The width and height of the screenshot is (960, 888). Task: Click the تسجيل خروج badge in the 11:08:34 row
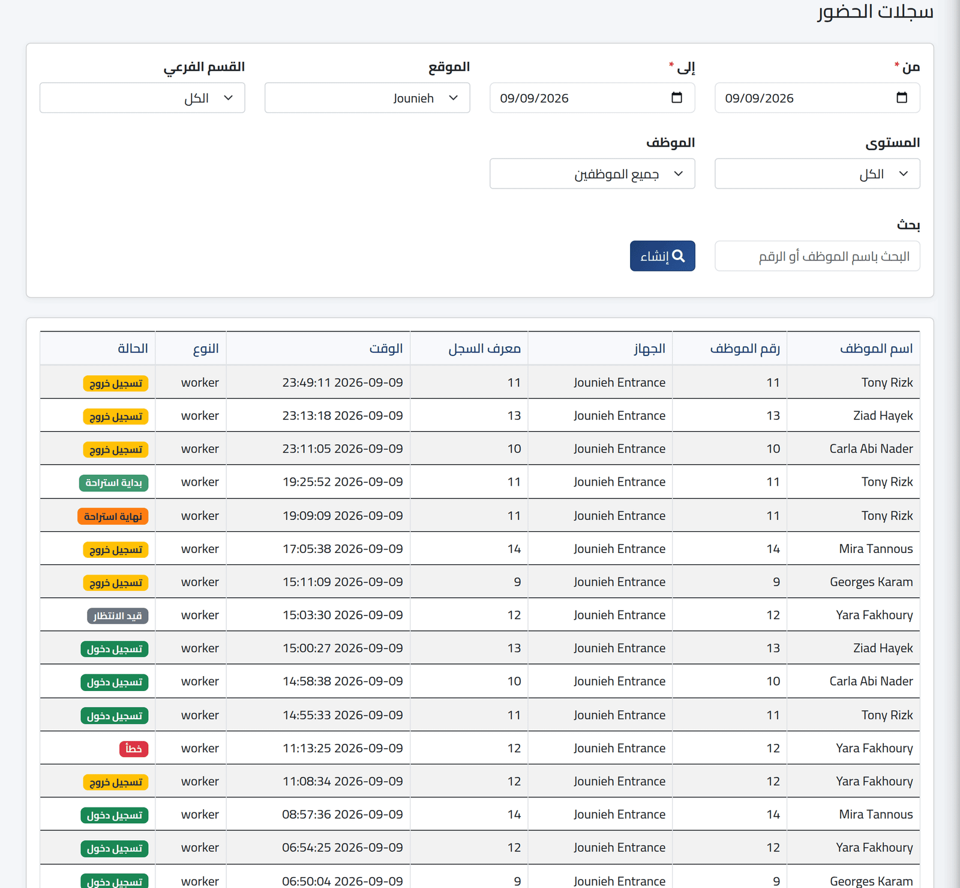pyautogui.click(x=115, y=782)
